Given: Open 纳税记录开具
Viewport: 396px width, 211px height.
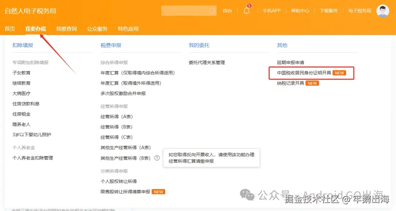Looking at the screenshot, I should tap(290, 83).
